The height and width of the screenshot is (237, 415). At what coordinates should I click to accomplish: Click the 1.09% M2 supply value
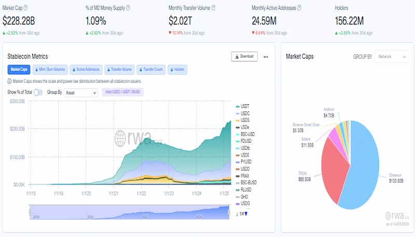coord(96,21)
